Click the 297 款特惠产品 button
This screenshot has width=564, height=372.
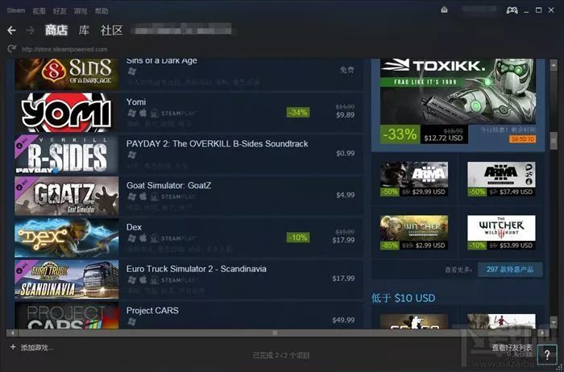(510, 269)
